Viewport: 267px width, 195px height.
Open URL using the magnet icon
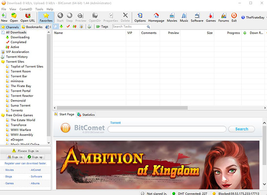click(27, 17)
